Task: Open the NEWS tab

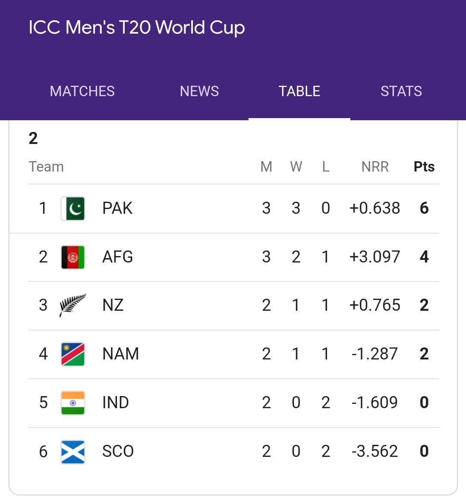Action: pos(199,91)
